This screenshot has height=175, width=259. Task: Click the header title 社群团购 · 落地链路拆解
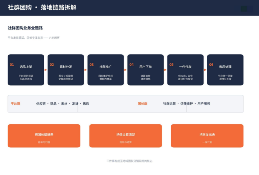pyautogui.click(x=42, y=8)
